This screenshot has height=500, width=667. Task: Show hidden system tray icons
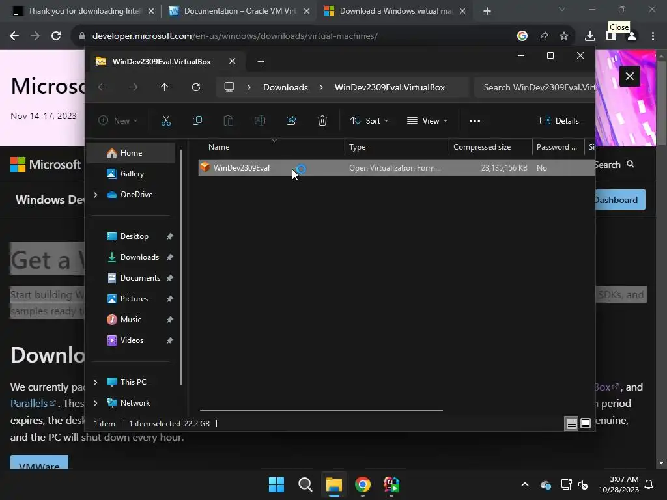point(525,484)
